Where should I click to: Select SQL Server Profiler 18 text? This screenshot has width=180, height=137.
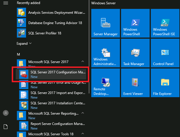pyautogui.click(x=45, y=33)
